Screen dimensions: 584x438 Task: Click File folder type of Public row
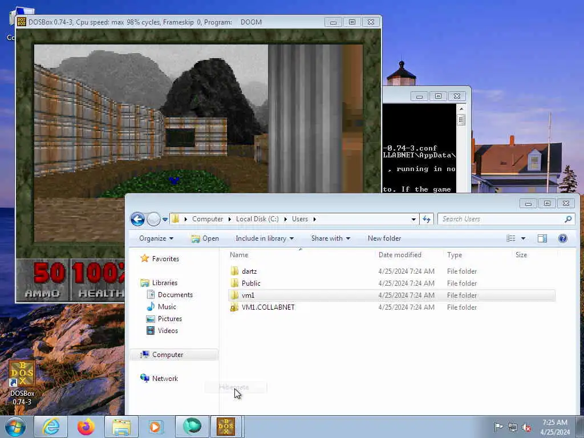pyautogui.click(x=462, y=283)
